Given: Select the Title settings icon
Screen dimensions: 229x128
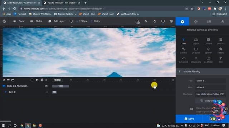Looking at the screenshot, I should click(184, 41).
